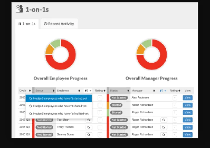210x148 pixels.
Task: Click employee rating box showing 1
Action: [100, 112]
